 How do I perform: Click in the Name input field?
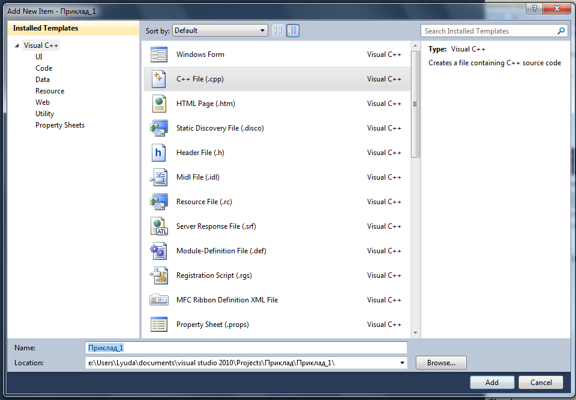(x=246, y=347)
